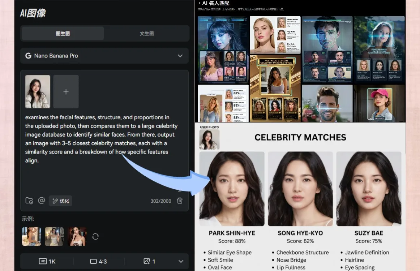Add another reference image with plus tile

click(66, 91)
